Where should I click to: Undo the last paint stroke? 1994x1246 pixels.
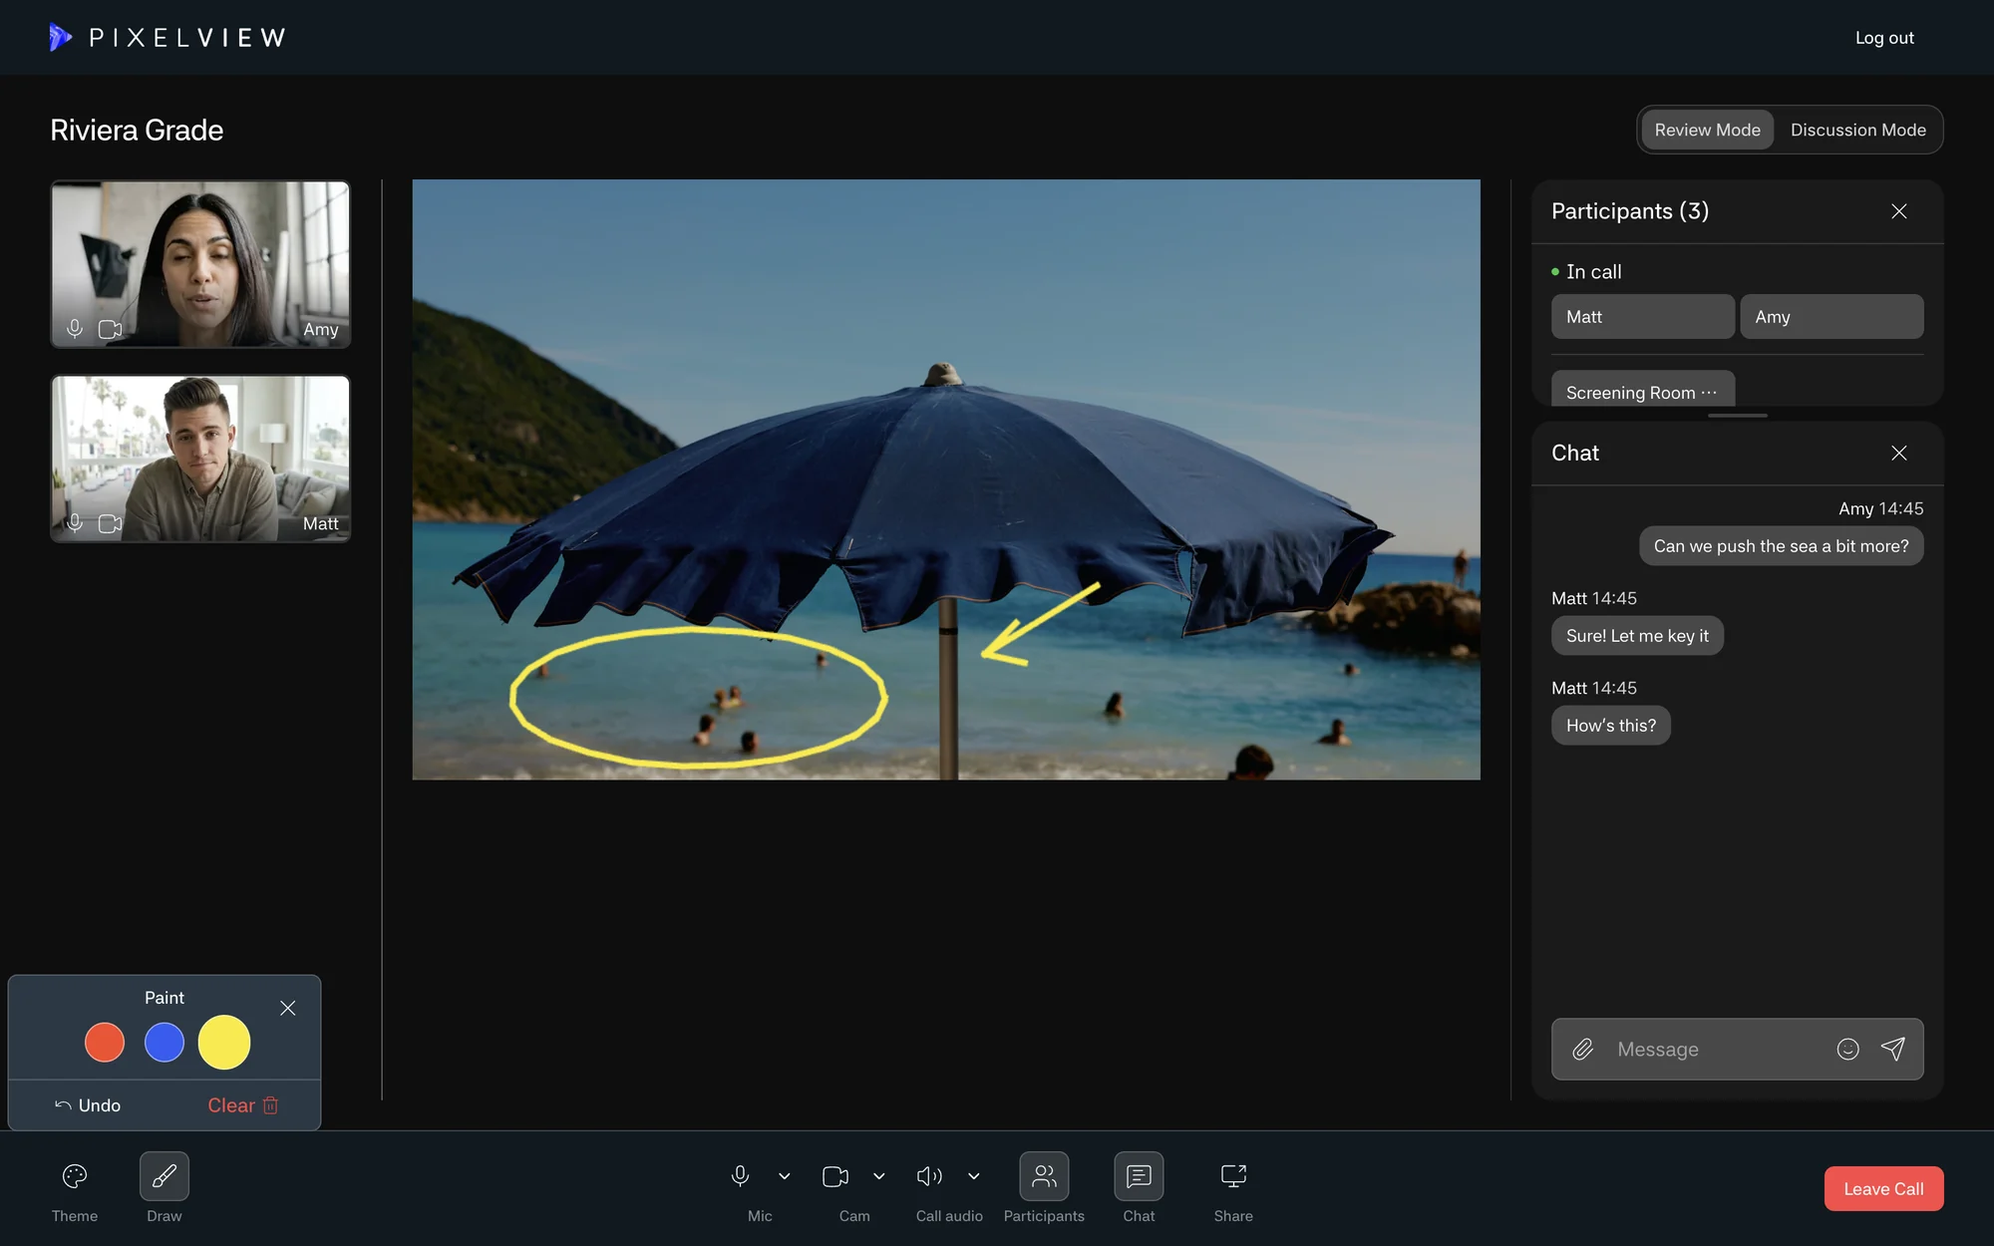pyautogui.click(x=88, y=1105)
